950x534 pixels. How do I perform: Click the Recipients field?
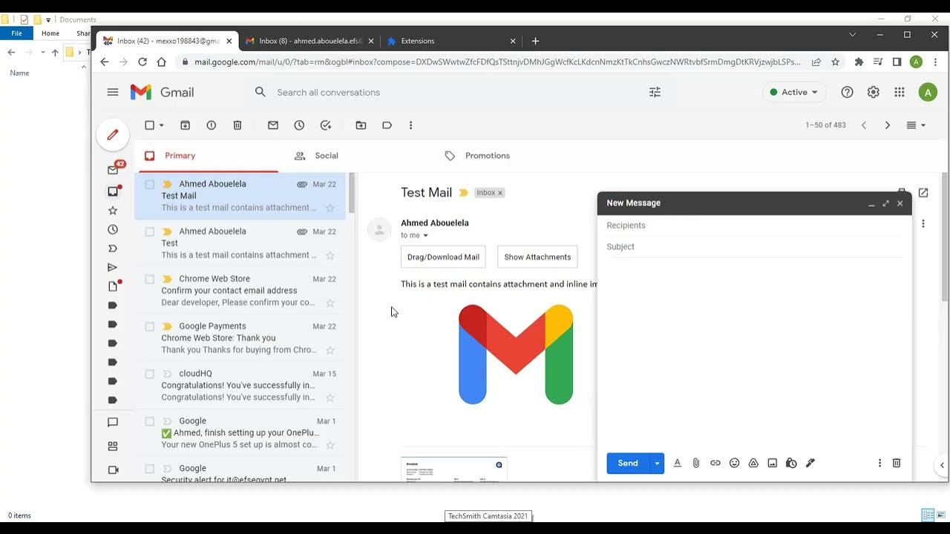(754, 225)
